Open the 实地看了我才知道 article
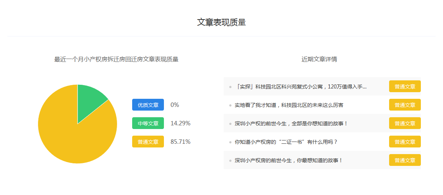 pyautogui.click(x=289, y=105)
